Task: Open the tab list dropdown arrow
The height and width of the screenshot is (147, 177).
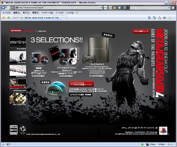Action: coord(19,18)
